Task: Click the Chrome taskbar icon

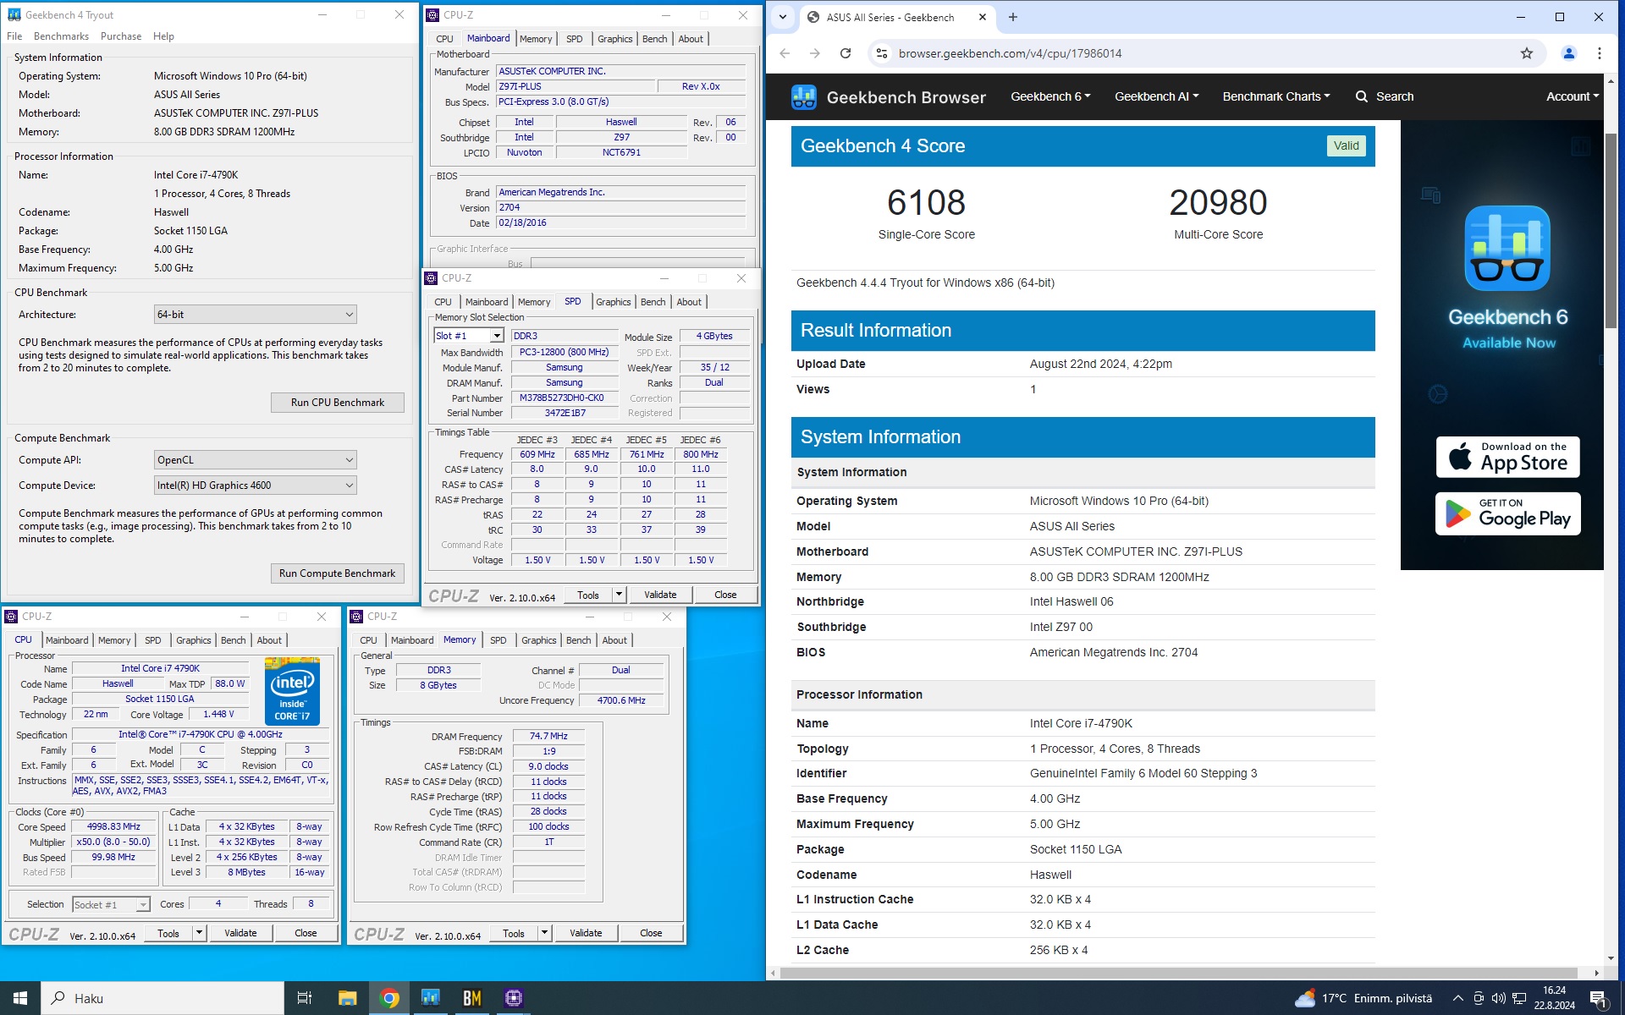Action: [389, 998]
